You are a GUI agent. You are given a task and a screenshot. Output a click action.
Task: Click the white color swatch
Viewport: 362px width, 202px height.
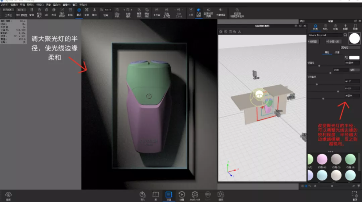click(354, 57)
